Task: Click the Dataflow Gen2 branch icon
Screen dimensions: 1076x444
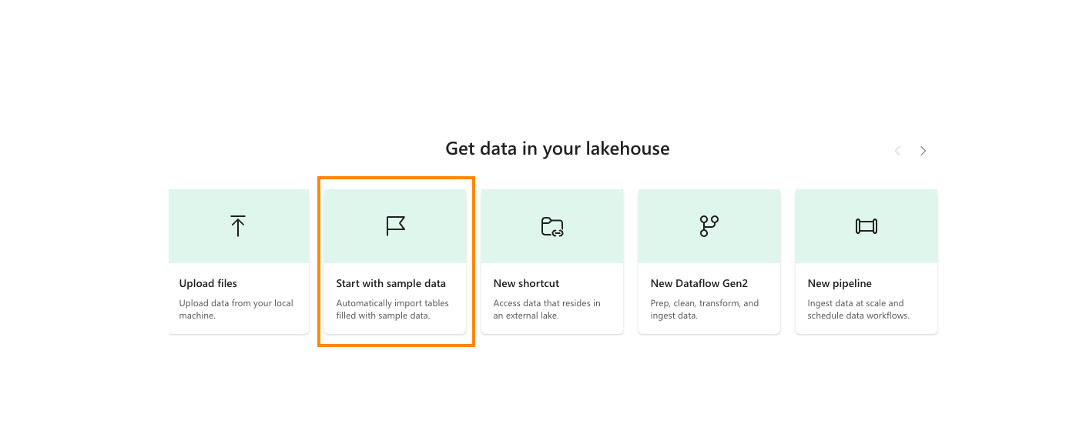Action: pyautogui.click(x=709, y=226)
